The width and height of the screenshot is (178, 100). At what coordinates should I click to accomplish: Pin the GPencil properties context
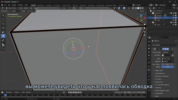tap(176, 41)
